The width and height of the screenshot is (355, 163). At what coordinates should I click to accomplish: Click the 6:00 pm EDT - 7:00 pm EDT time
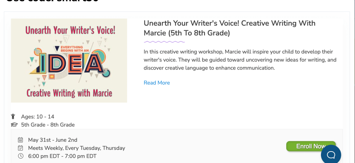[62, 156]
